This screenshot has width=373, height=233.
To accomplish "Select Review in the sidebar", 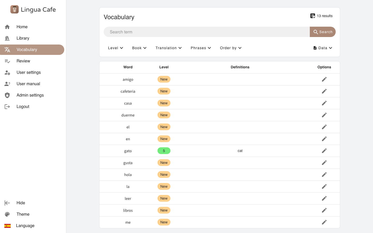I will tap(32, 61).
